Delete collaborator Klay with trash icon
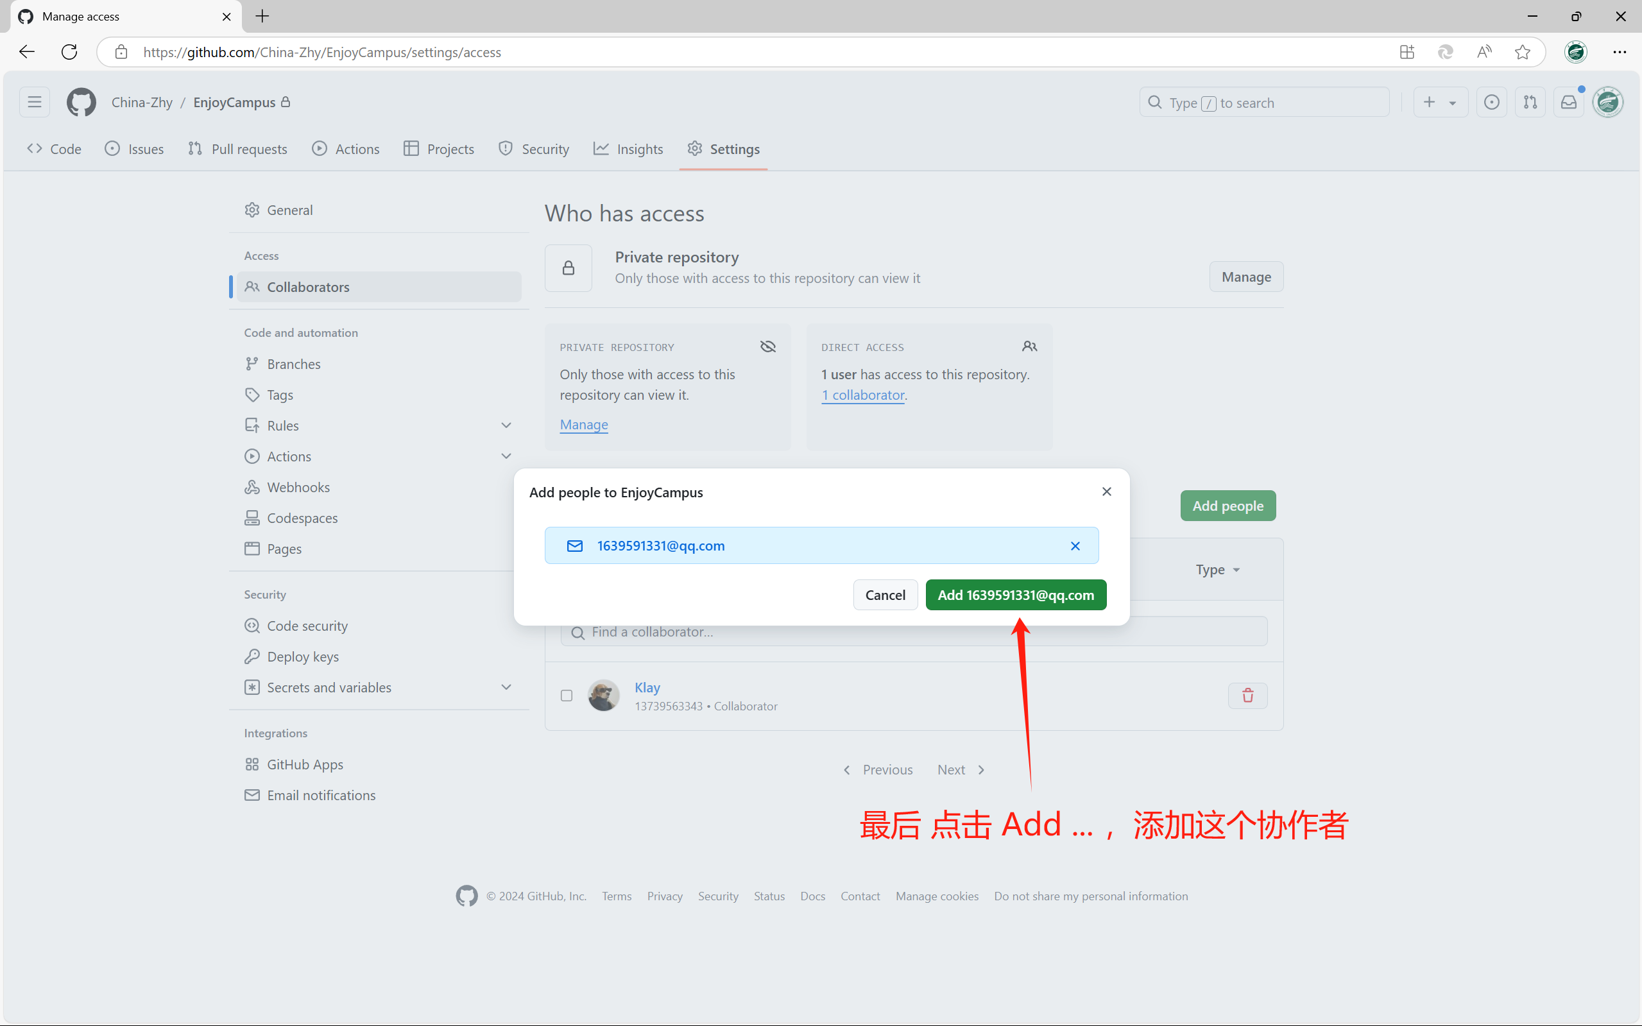 click(1247, 696)
